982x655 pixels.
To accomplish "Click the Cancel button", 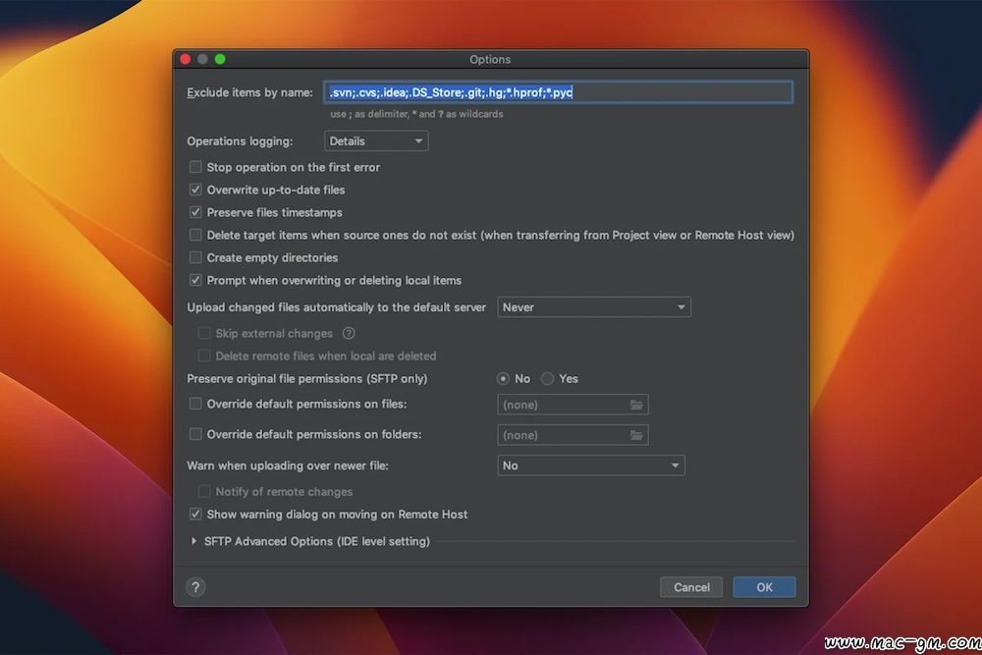I will point(691,587).
